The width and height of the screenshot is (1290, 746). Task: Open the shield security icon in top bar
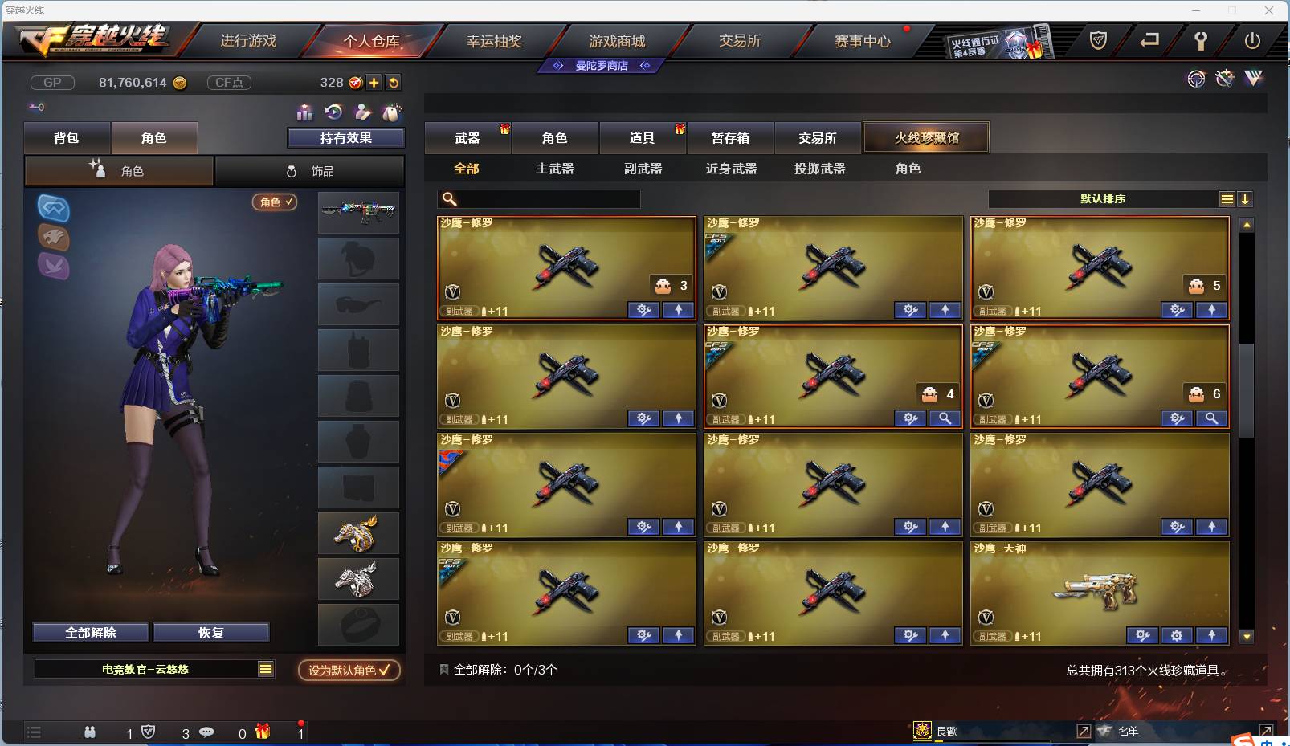pos(1098,40)
